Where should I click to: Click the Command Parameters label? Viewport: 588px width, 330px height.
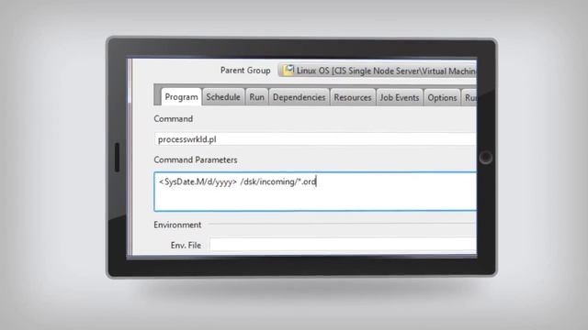[x=196, y=159]
